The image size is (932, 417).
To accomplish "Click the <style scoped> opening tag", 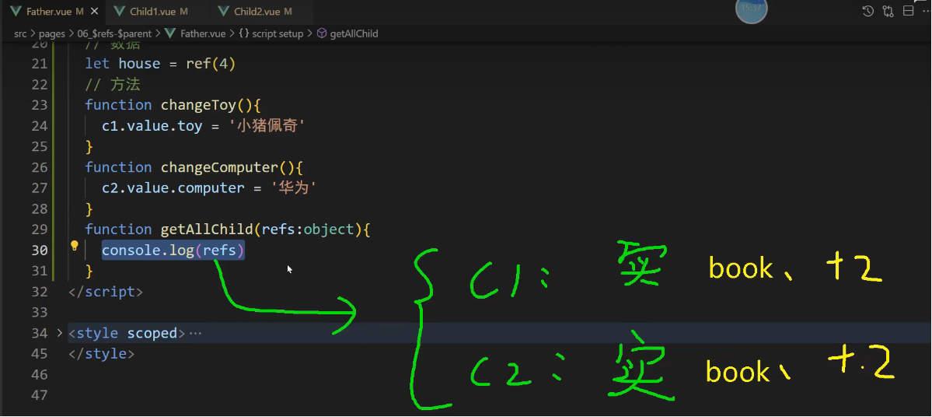I will pos(127,333).
